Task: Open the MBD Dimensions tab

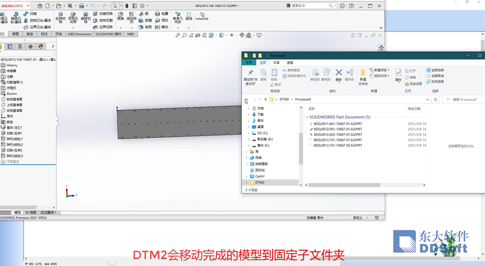Action: tap(79, 34)
